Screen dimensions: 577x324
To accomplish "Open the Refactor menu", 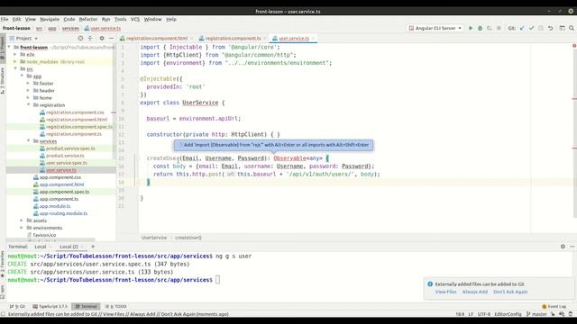I will [88, 19].
